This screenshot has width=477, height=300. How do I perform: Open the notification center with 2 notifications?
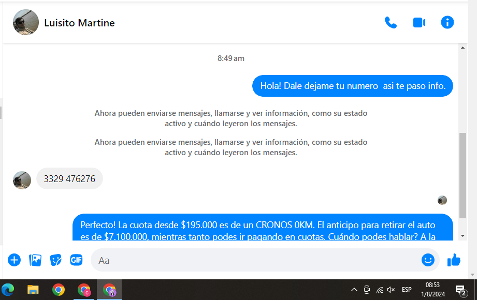pos(461,290)
